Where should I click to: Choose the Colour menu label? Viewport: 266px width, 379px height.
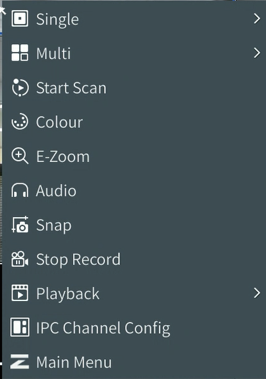coord(59,122)
